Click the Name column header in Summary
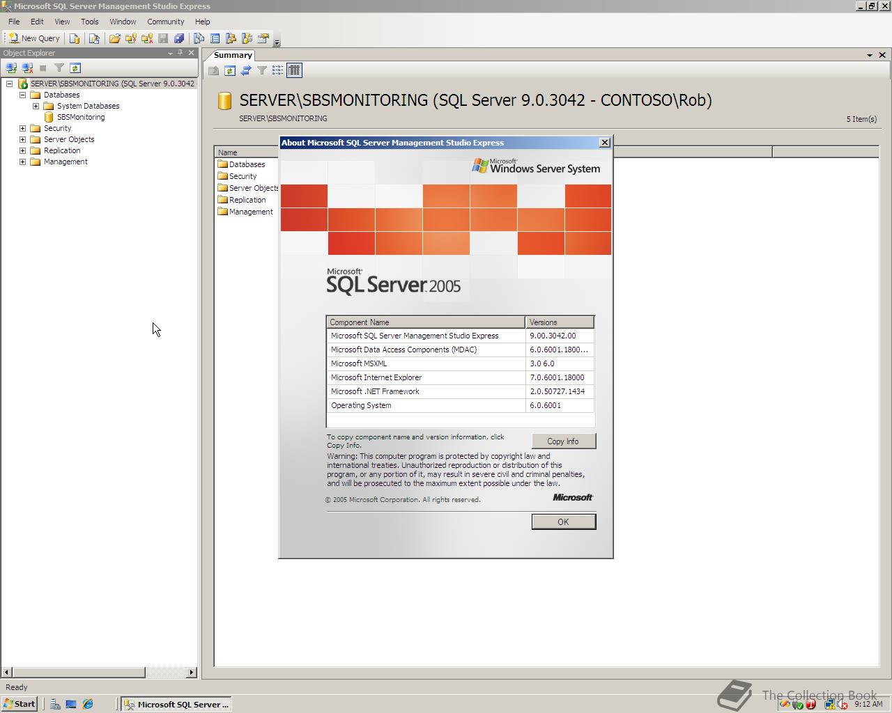 pyautogui.click(x=246, y=152)
